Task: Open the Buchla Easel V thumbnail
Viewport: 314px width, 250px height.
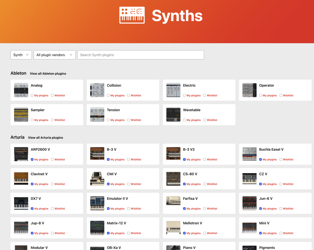Action: [x=249, y=154]
